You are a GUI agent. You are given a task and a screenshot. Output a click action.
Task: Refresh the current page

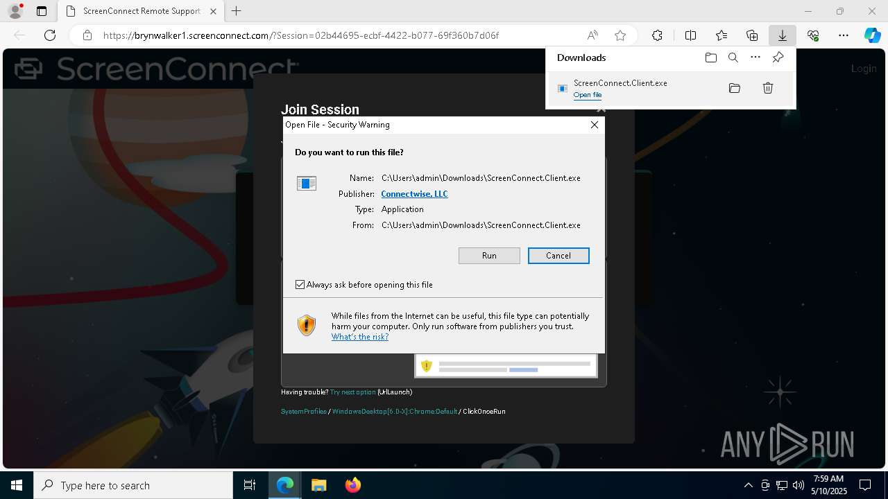click(50, 35)
